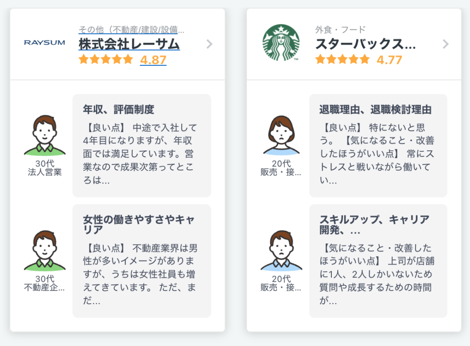The width and height of the screenshot is (470, 346).
Task: Click the Starbucks five-star rating icons
Action: point(342,59)
